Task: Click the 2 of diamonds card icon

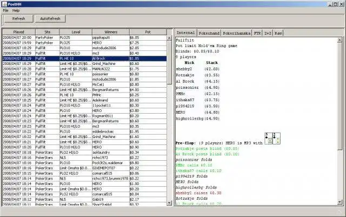Action: click(276, 139)
